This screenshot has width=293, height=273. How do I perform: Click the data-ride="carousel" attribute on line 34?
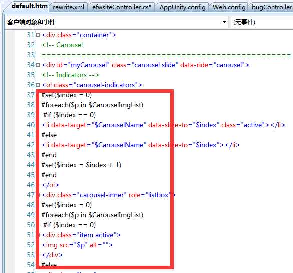[x=212, y=65]
